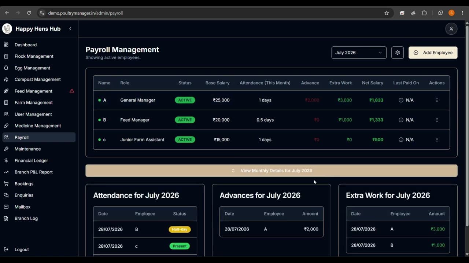This screenshot has width=469, height=263.
Task: Open the payroll settings gear icon
Action: tap(398, 53)
